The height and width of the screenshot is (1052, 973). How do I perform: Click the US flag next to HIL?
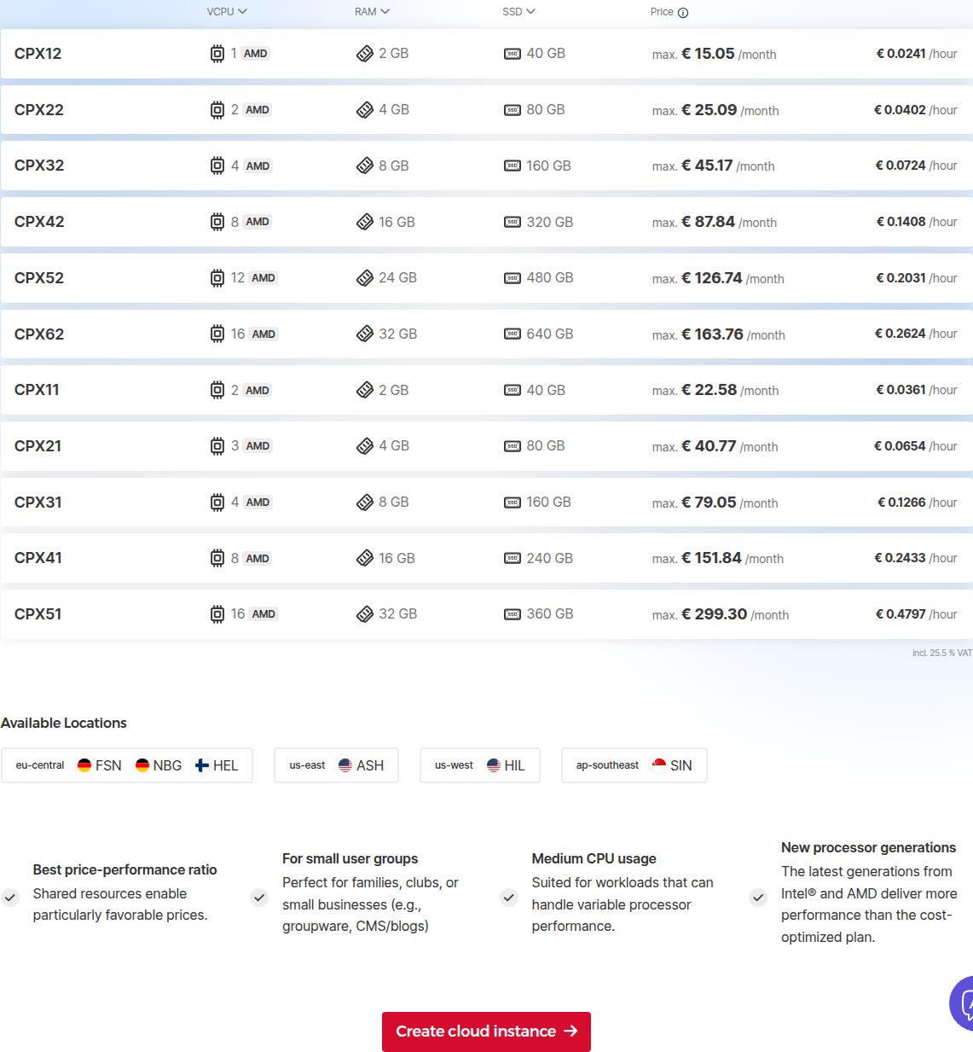click(494, 765)
